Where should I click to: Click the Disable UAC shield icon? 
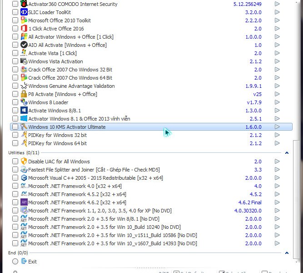pyautogui.click(x=24, y=161)
